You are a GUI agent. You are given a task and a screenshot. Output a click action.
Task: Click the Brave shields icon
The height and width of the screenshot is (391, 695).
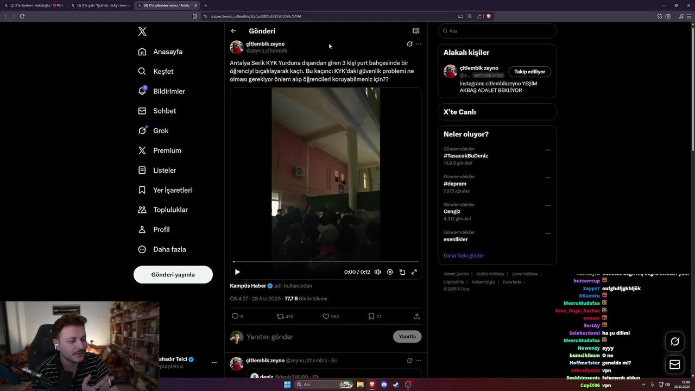489,16
